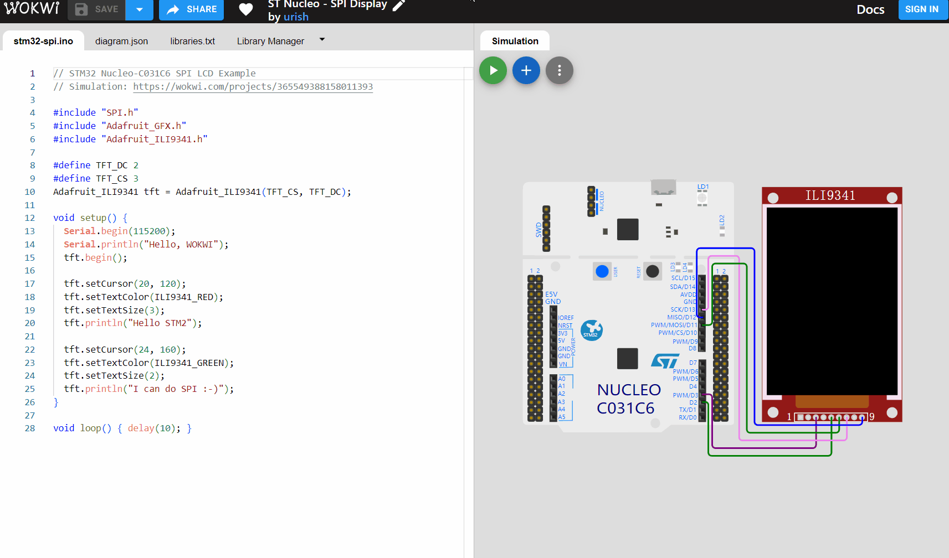Share the project via SHARE button
This screenshot has width=949, height=558.
pyautogui.click(x=192, y=9)
